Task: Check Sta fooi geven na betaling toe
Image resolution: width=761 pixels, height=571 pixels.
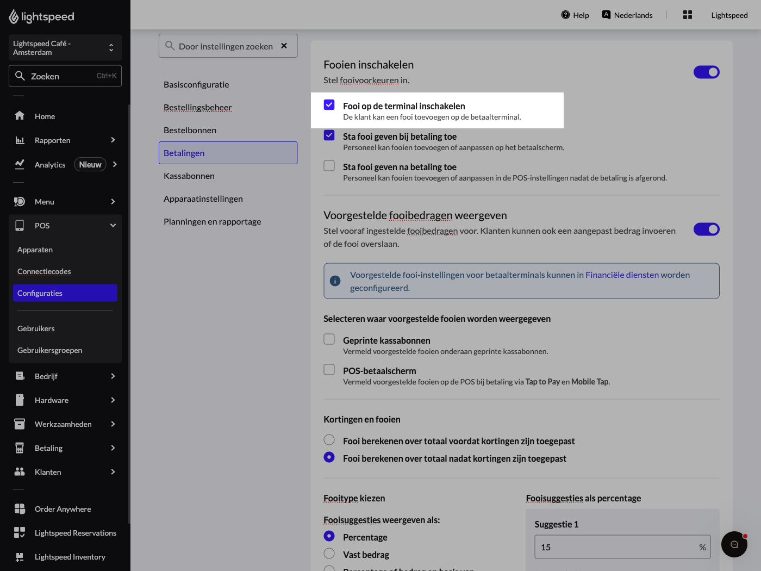Action: tap(329, 165)
